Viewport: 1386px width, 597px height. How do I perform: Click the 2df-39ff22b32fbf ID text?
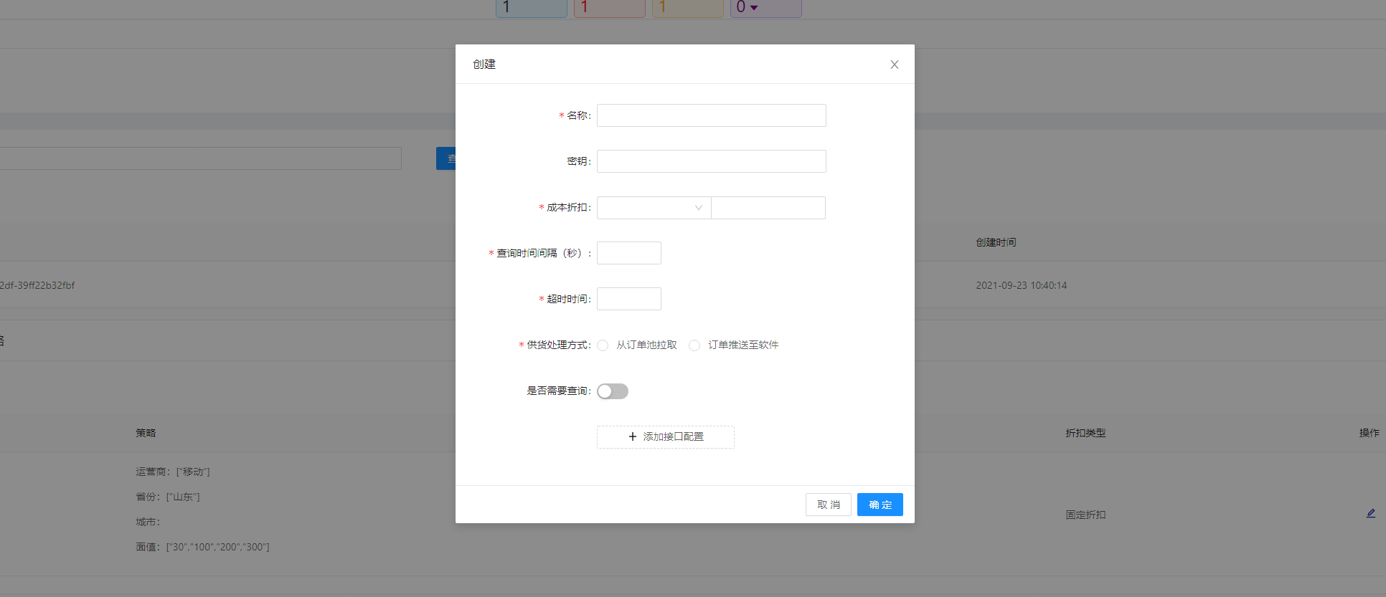click(x=37, y=285)
